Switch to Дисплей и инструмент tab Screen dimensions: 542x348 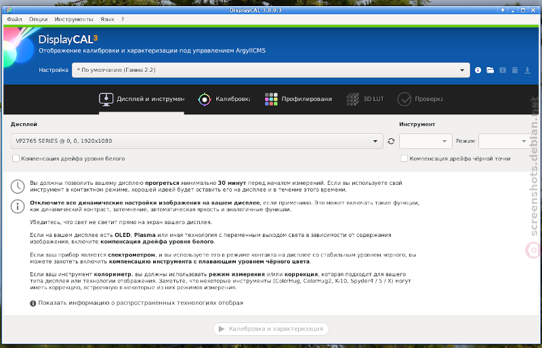[x=142, y=99]
